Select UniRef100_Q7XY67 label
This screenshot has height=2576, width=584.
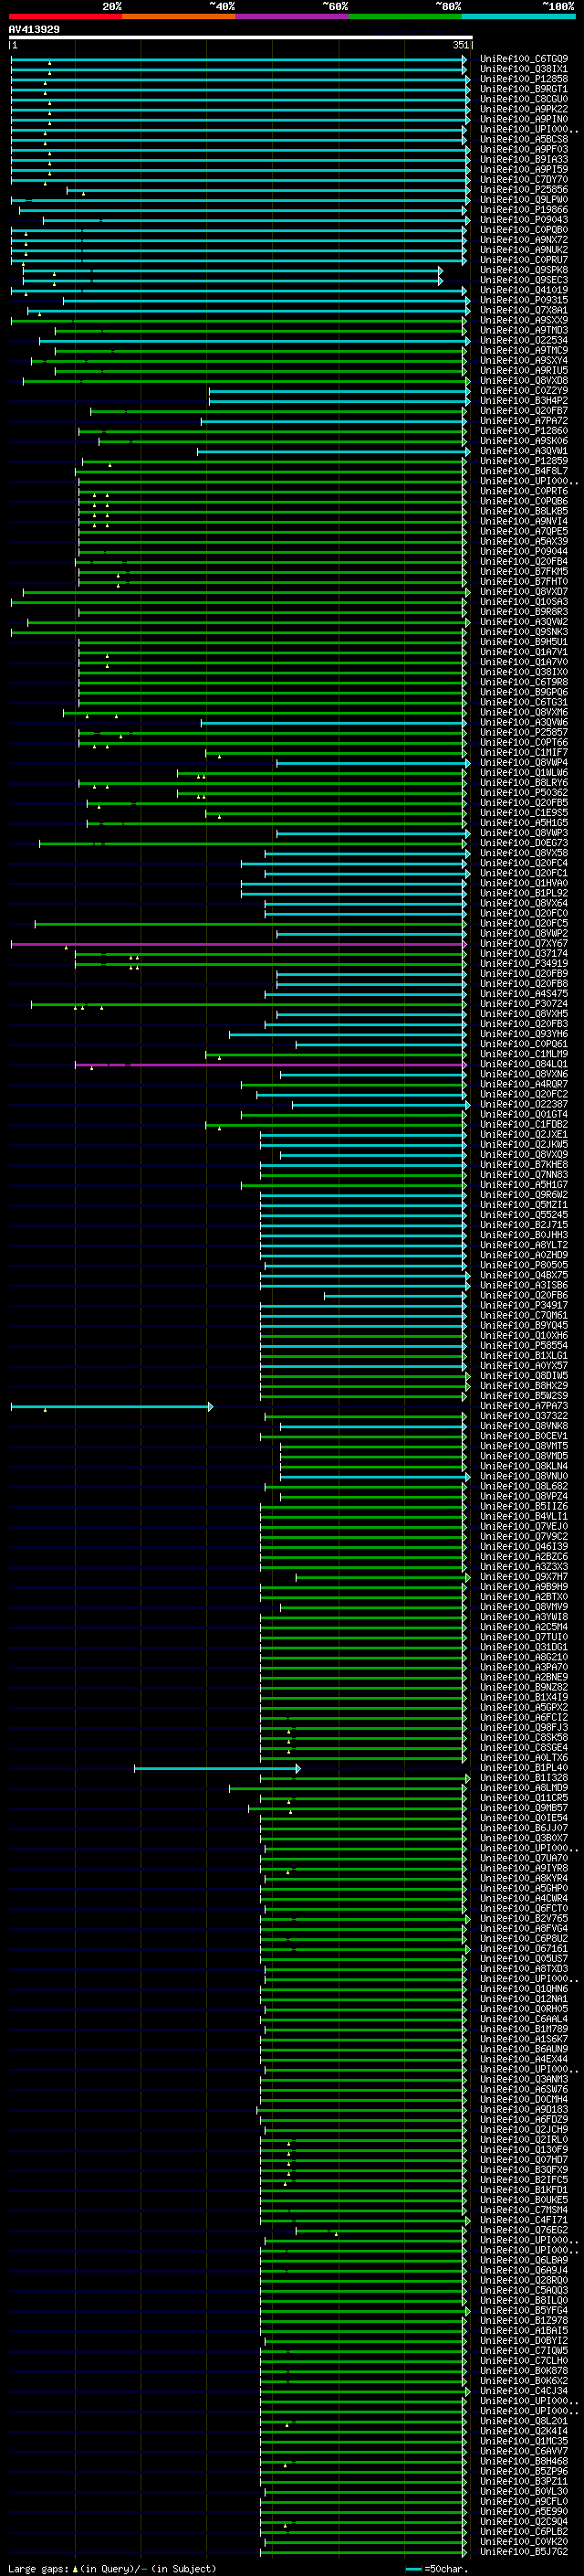click(524, 944)
